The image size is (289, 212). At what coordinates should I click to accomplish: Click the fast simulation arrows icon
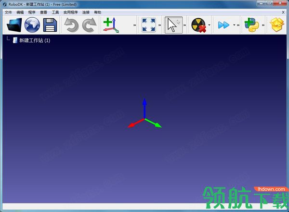223,25
